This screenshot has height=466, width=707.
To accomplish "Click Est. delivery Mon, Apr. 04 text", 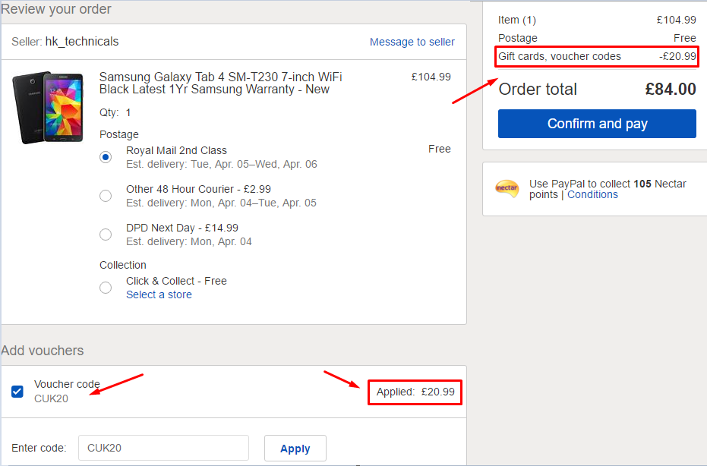I will tap(189, 241).
